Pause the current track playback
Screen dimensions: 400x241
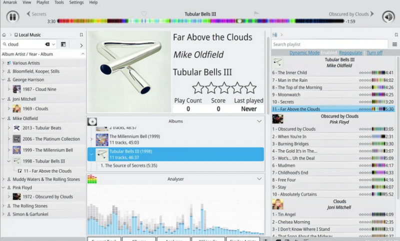(x=12, y=17)
